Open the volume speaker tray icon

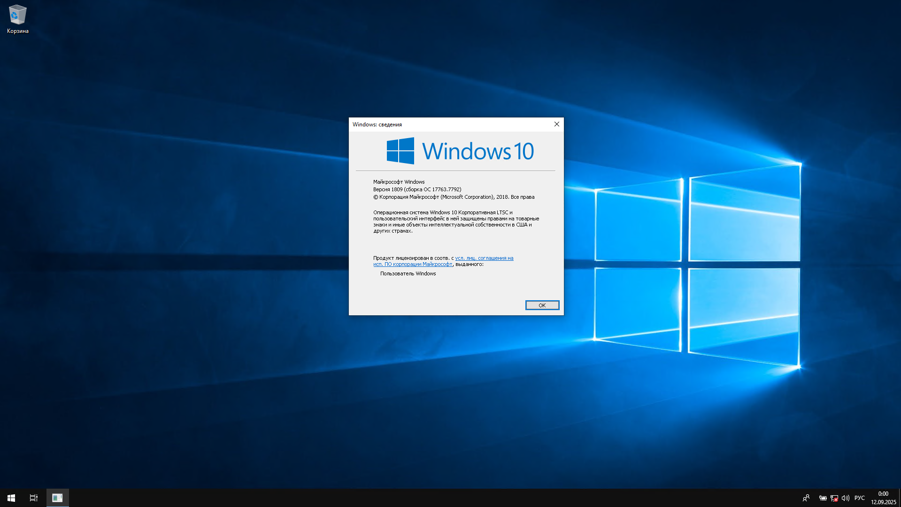tap(845, 498)
